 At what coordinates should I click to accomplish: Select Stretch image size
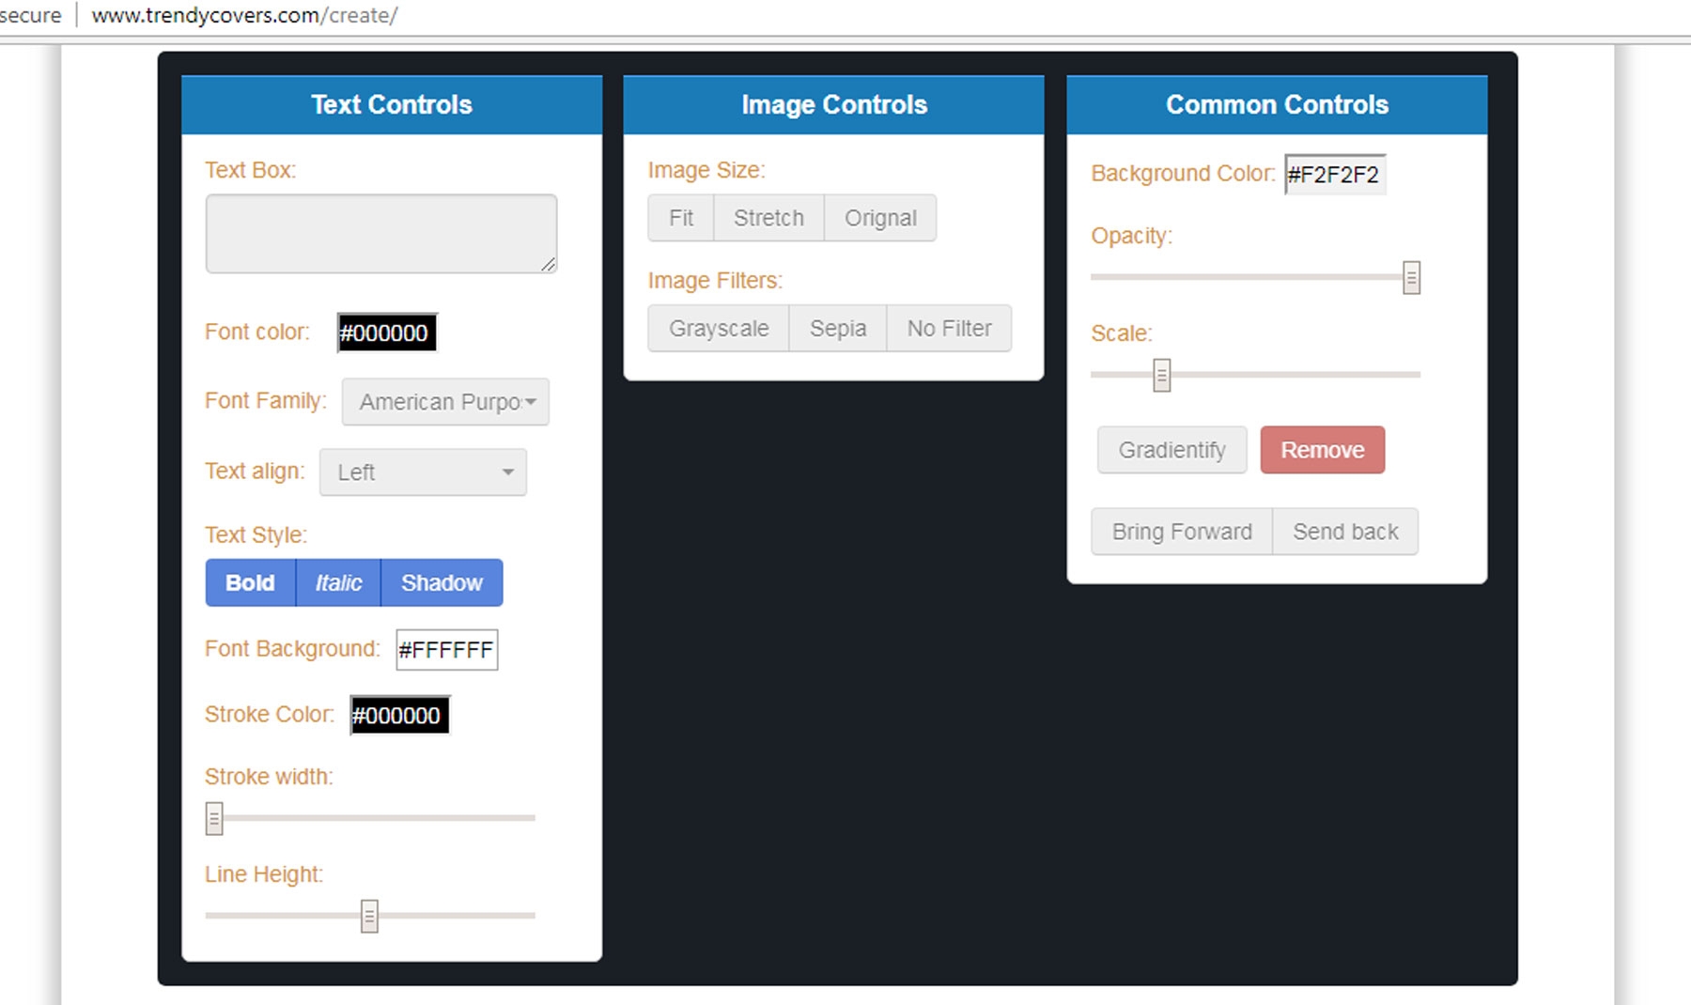pos(768,218)
